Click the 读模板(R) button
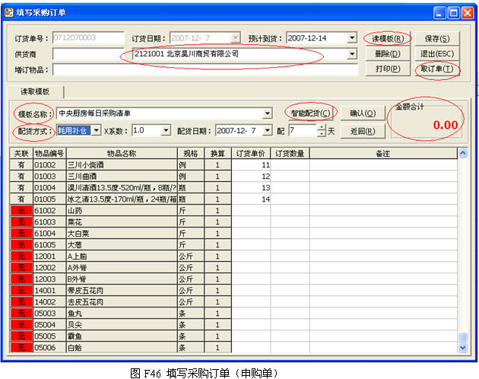Viewport: 479px width, 379px height. pos(387,38)
